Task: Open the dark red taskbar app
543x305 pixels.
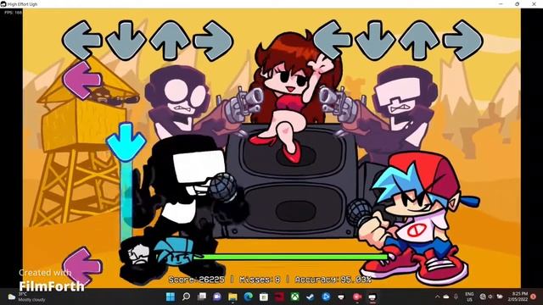Action: 279,297
